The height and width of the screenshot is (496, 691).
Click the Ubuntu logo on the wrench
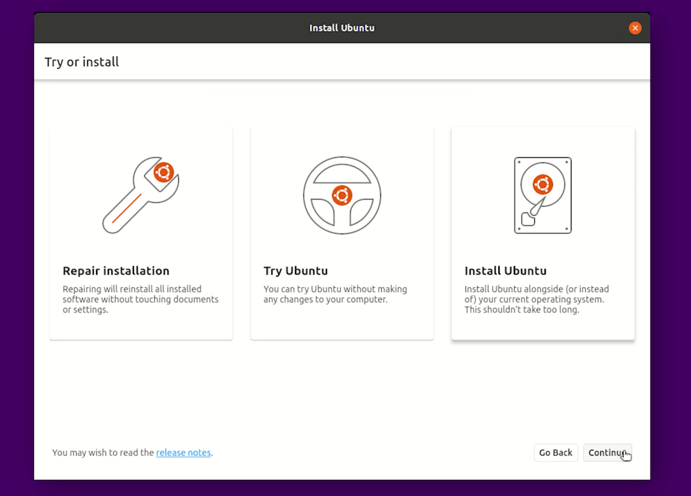[x=164, y=172]
